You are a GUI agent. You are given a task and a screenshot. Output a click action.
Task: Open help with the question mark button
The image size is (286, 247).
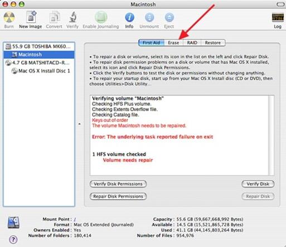pos(13,240)
